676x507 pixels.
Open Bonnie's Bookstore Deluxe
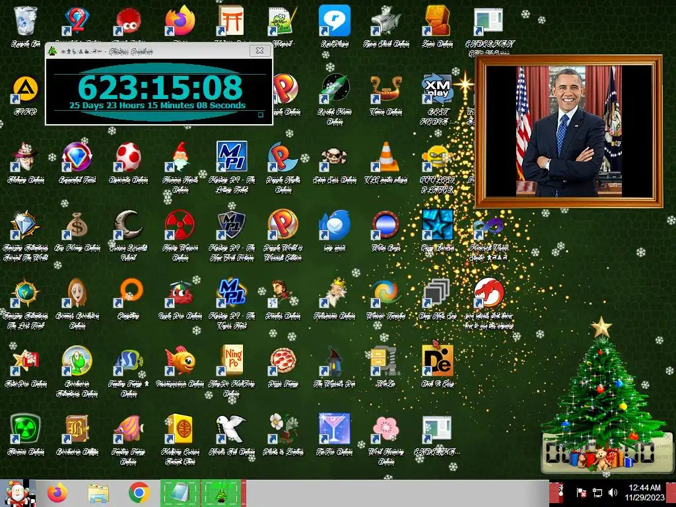77,292
